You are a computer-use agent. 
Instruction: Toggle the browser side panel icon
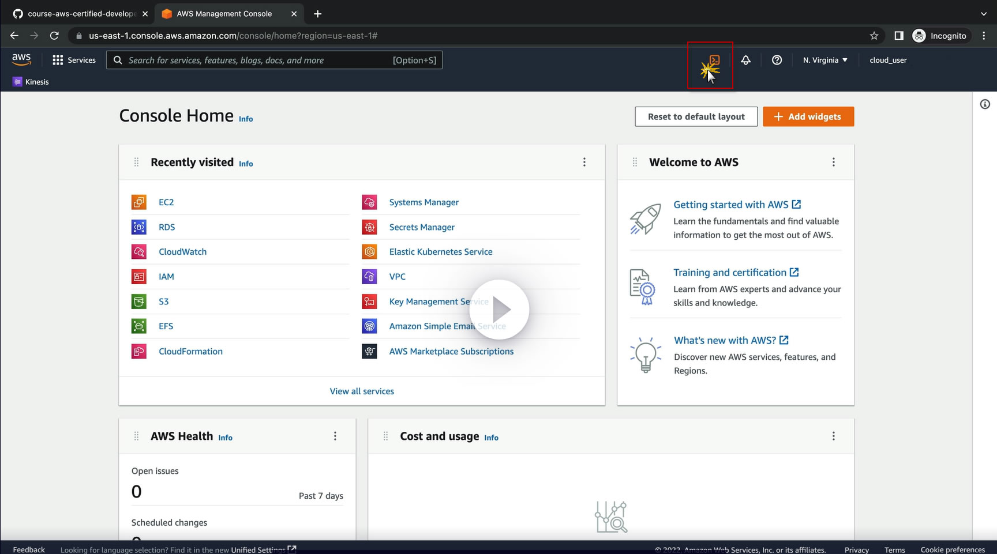(899, 36)
